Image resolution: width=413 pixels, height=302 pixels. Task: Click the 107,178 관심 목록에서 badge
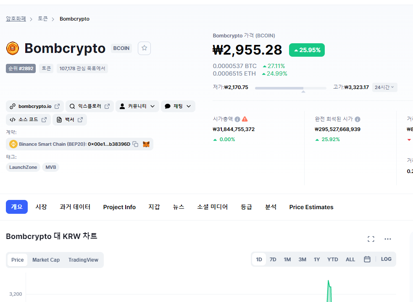(82, 68)
